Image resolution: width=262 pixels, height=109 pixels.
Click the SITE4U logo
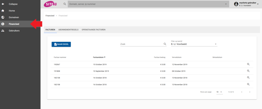point(51,4)
